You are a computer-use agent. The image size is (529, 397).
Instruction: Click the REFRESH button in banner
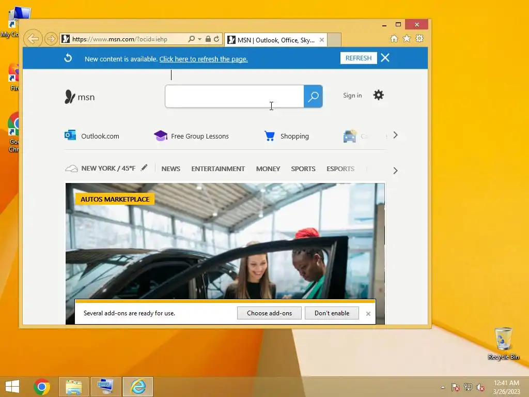(x=359, y=58)
